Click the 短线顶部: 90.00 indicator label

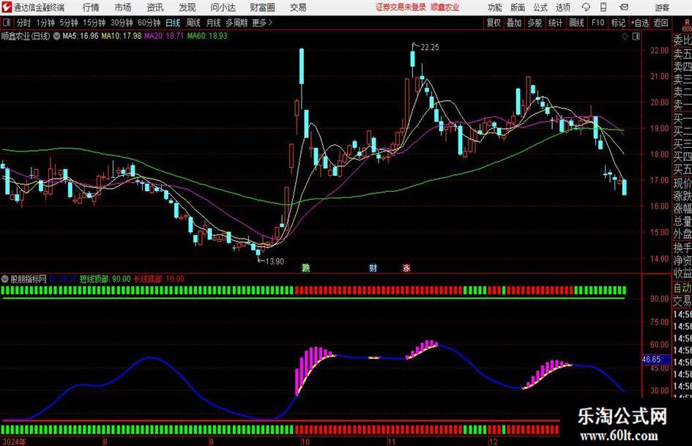[105, 279]
